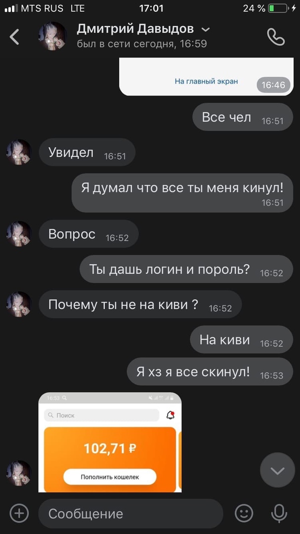Select the message Я хз я все скинул!

[x=210, y=371]
